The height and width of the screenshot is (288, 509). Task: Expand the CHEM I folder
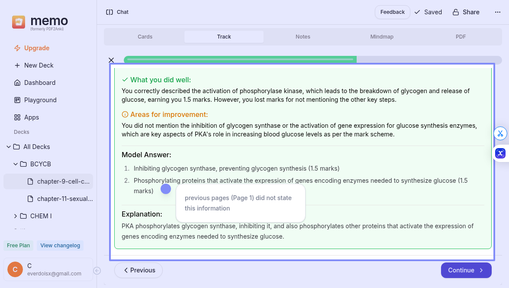pos(16,216)
